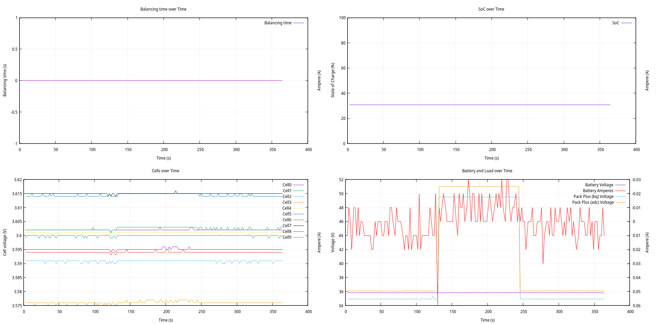Click the Cell6 legend label
656x324 pixels.
tap(287, 220)
